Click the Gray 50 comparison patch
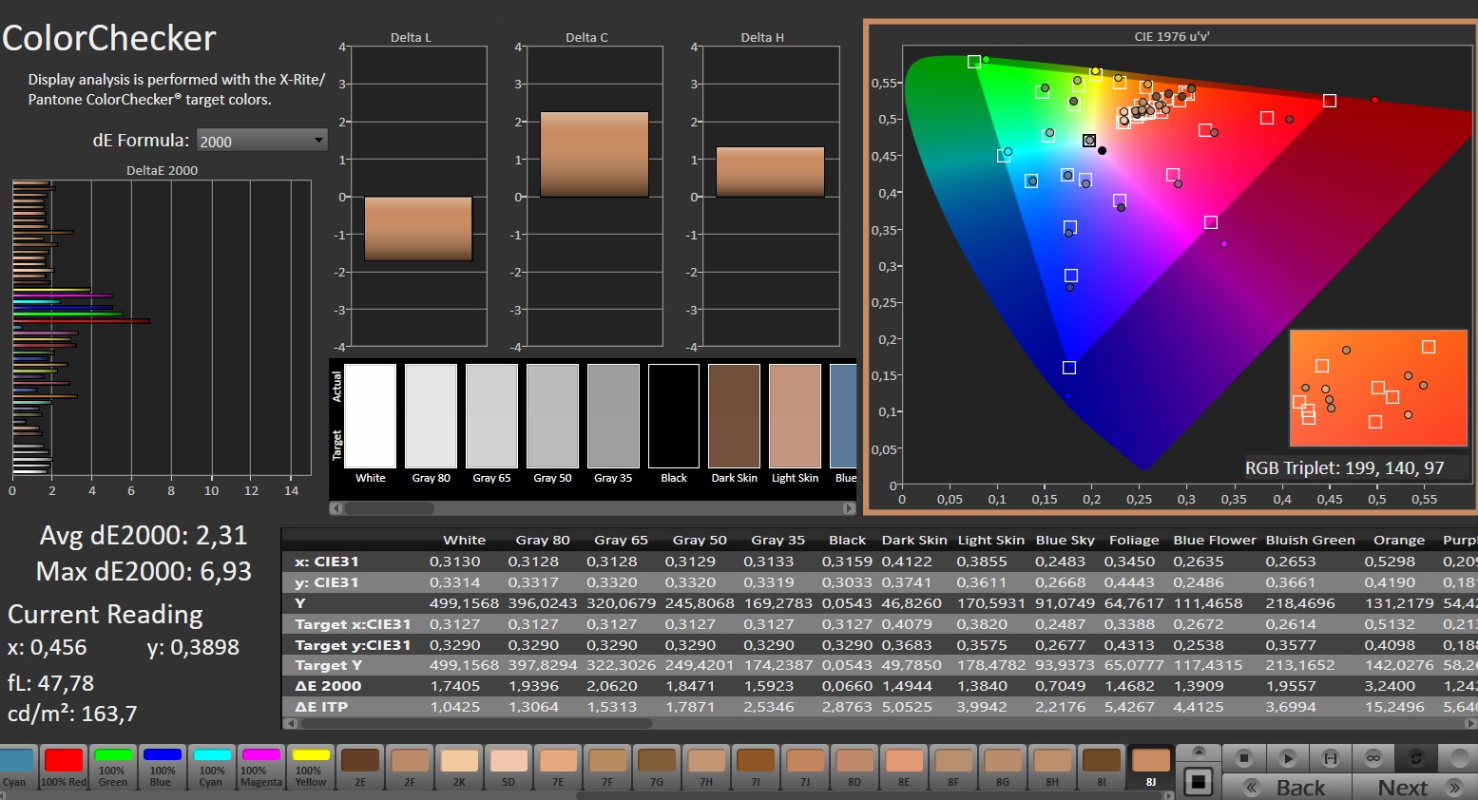The width and height of the screenshot is (1478, 800). [552, 416]
